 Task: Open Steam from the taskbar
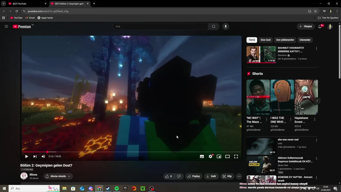pyautogui.click(x=108, y=189)
